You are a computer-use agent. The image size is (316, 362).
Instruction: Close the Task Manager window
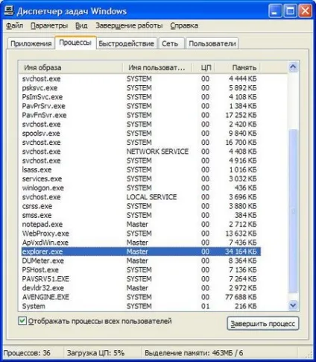click(305, 11)
